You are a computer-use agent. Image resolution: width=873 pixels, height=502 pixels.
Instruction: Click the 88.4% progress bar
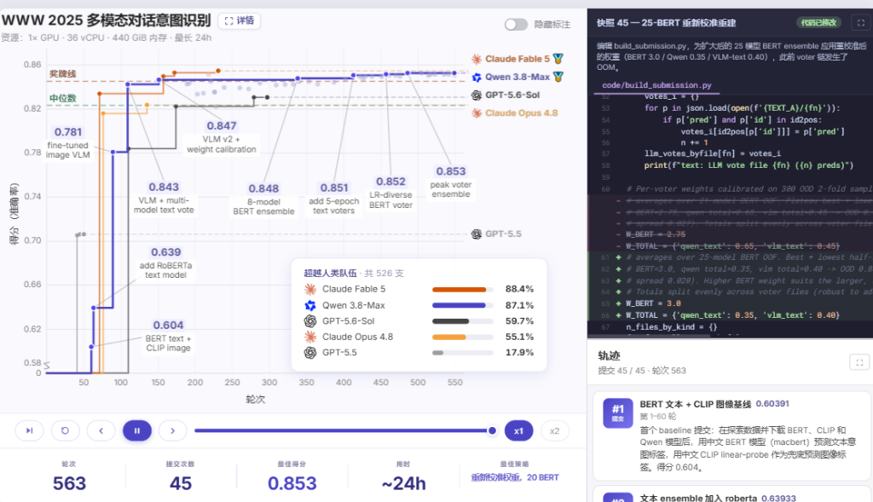[463, 290]
